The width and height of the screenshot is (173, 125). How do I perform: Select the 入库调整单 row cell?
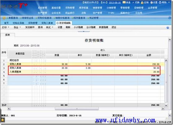coord(20,72)
